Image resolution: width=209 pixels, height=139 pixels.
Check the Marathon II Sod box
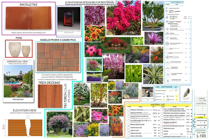pos(129,128)
